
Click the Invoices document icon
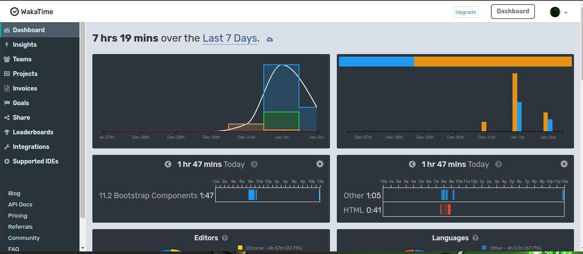tap(7, 88)
